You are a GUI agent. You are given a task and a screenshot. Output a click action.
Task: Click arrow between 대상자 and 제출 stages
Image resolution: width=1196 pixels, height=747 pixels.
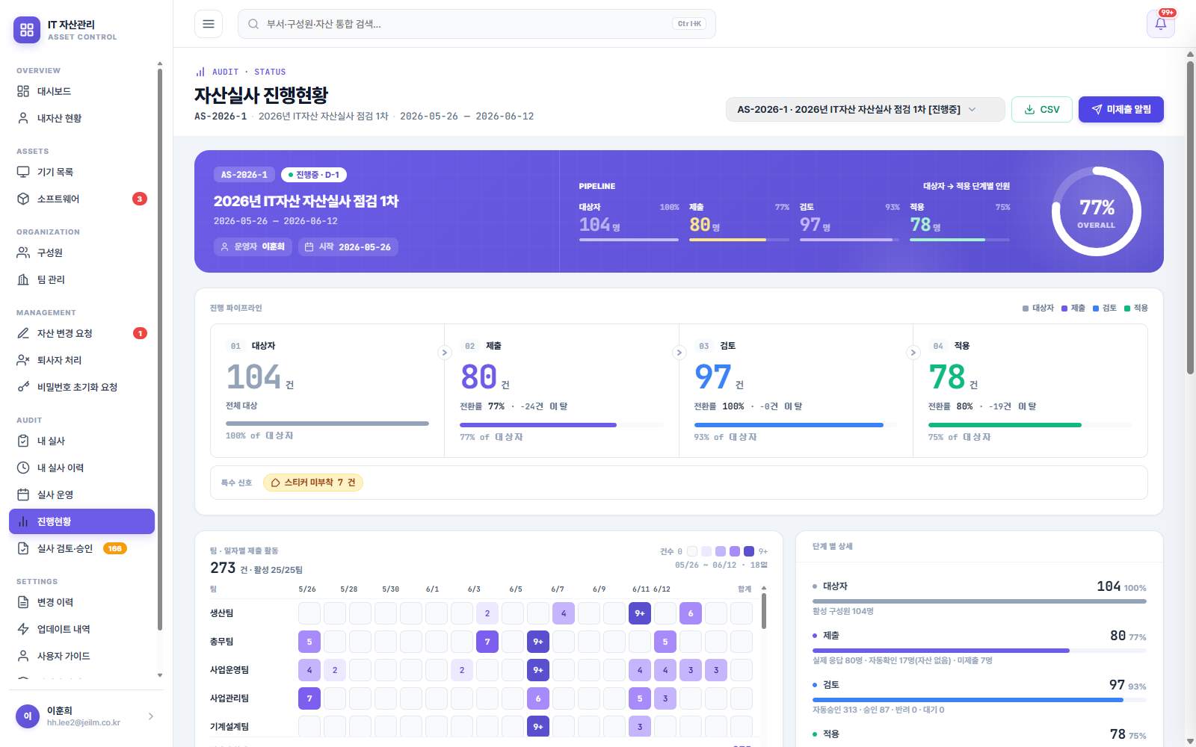pyautogui.click(x=445, y=353)
